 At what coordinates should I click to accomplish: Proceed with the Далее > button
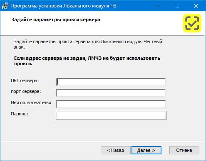(146, 150)
